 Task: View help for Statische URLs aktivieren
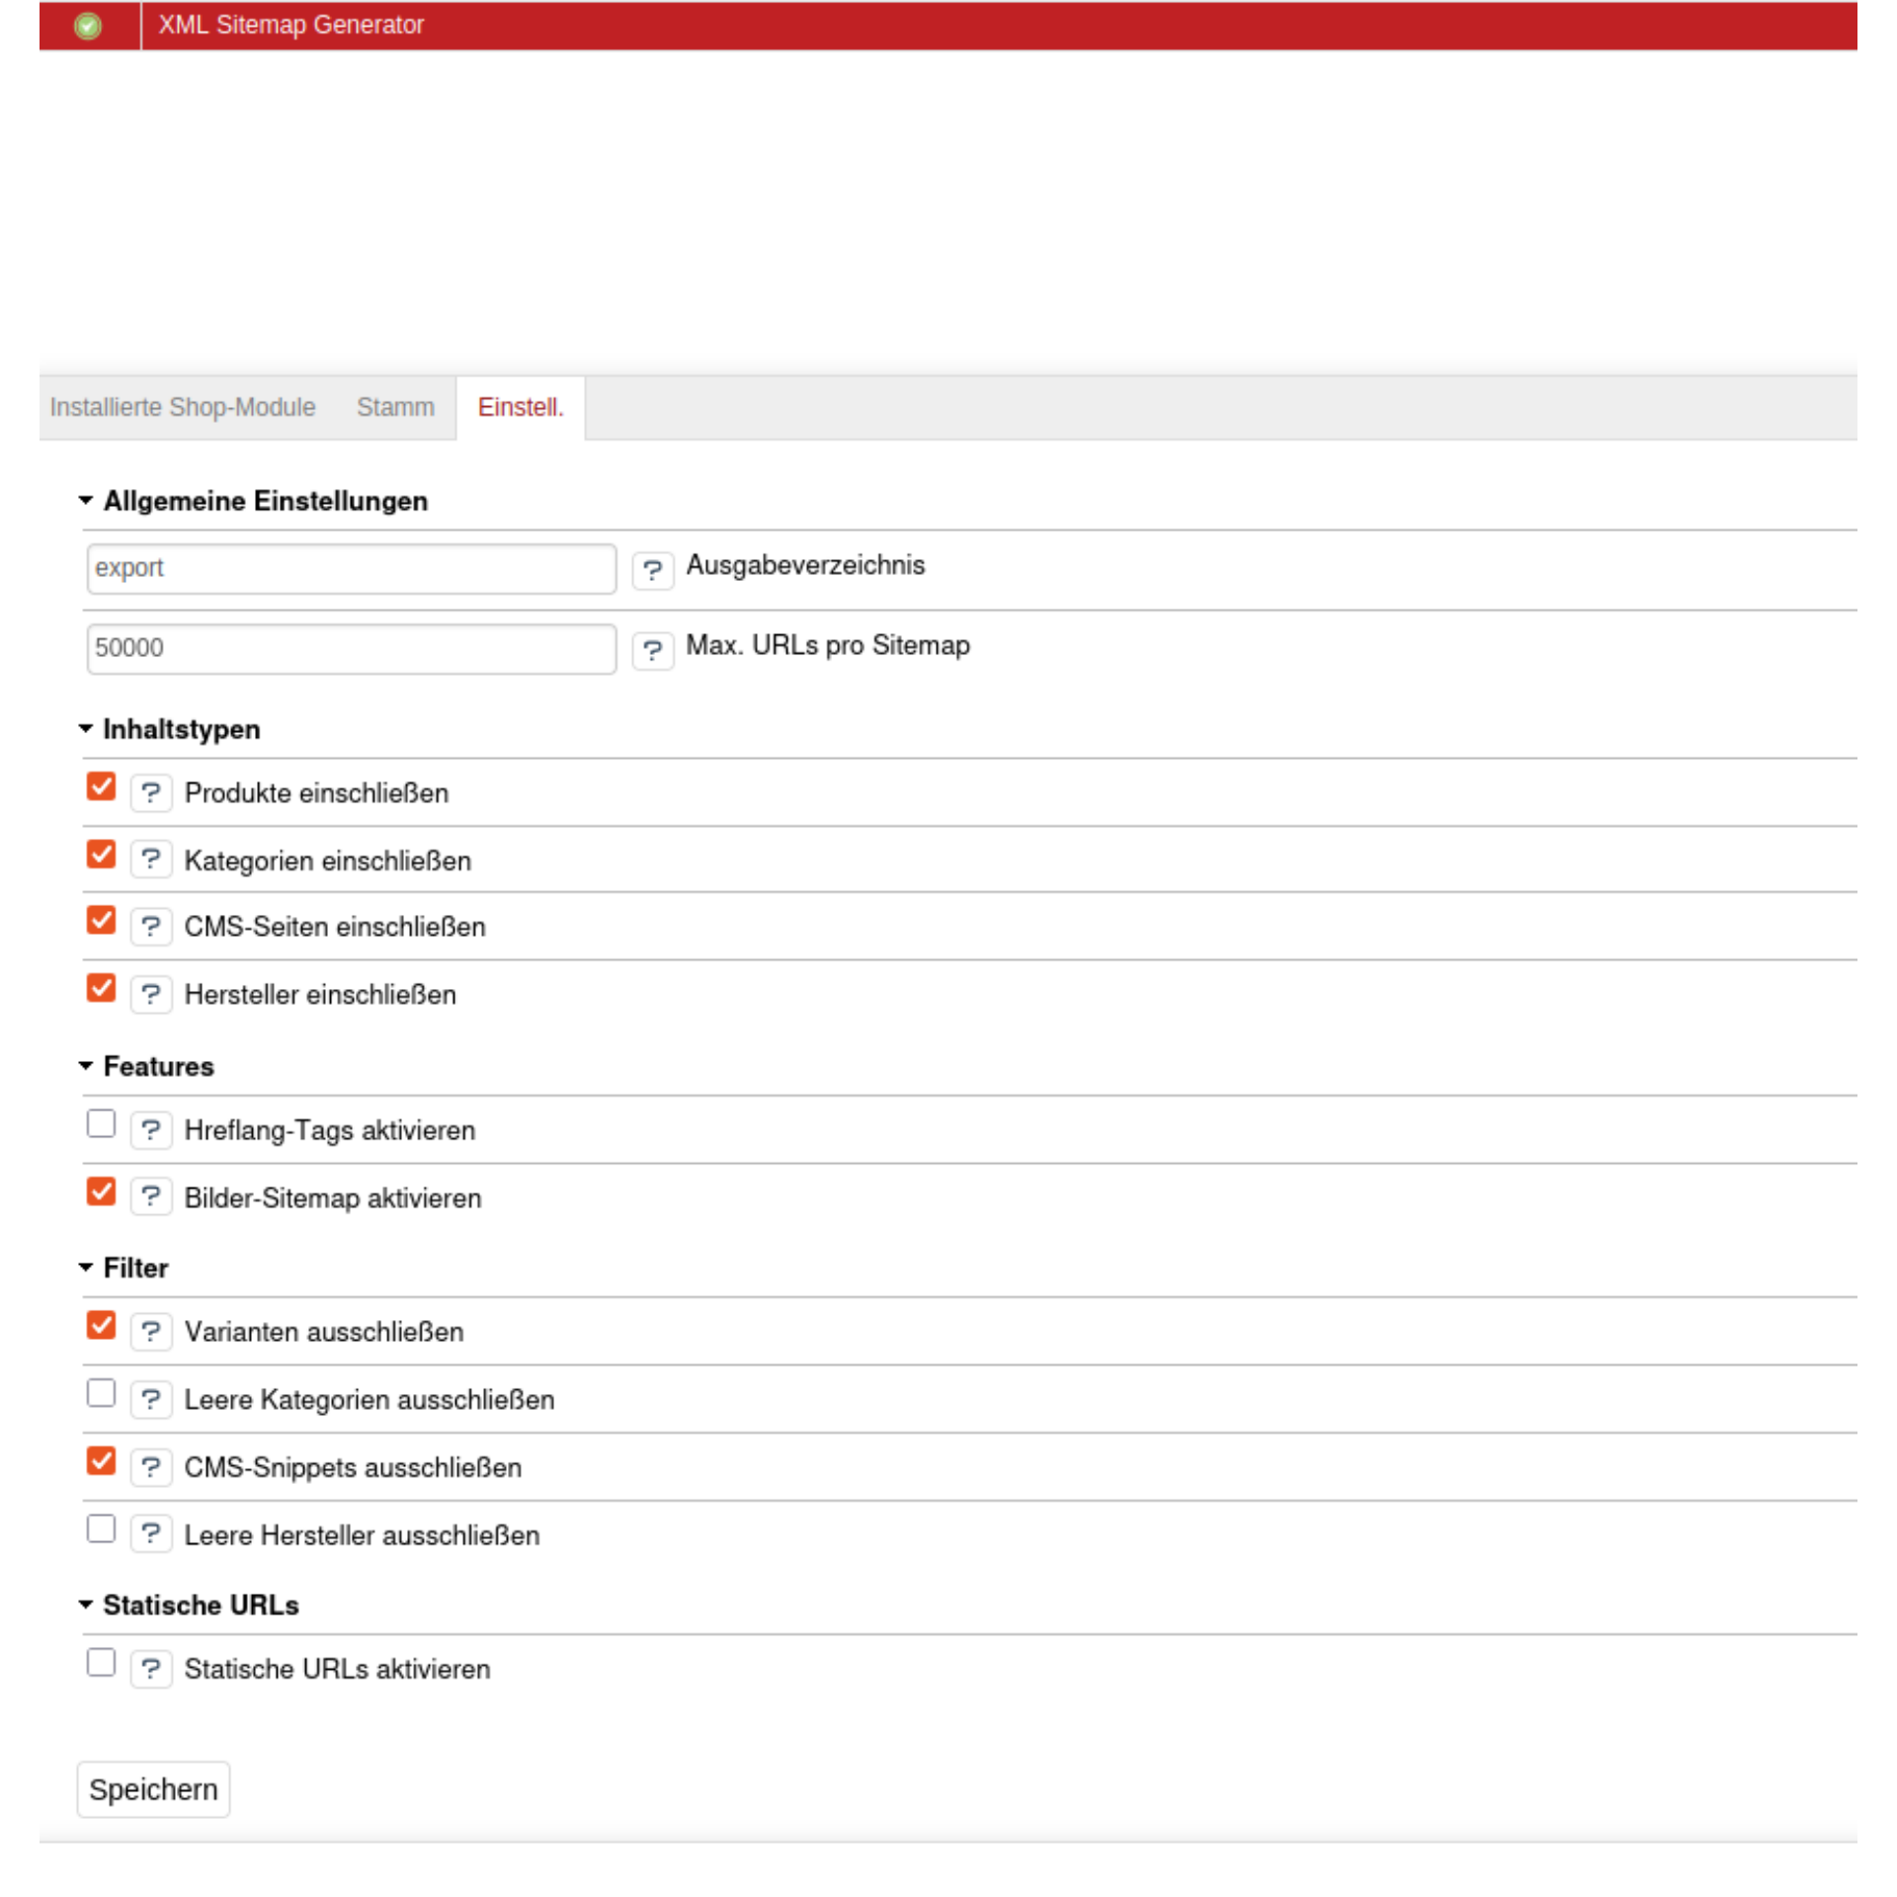151,1670
